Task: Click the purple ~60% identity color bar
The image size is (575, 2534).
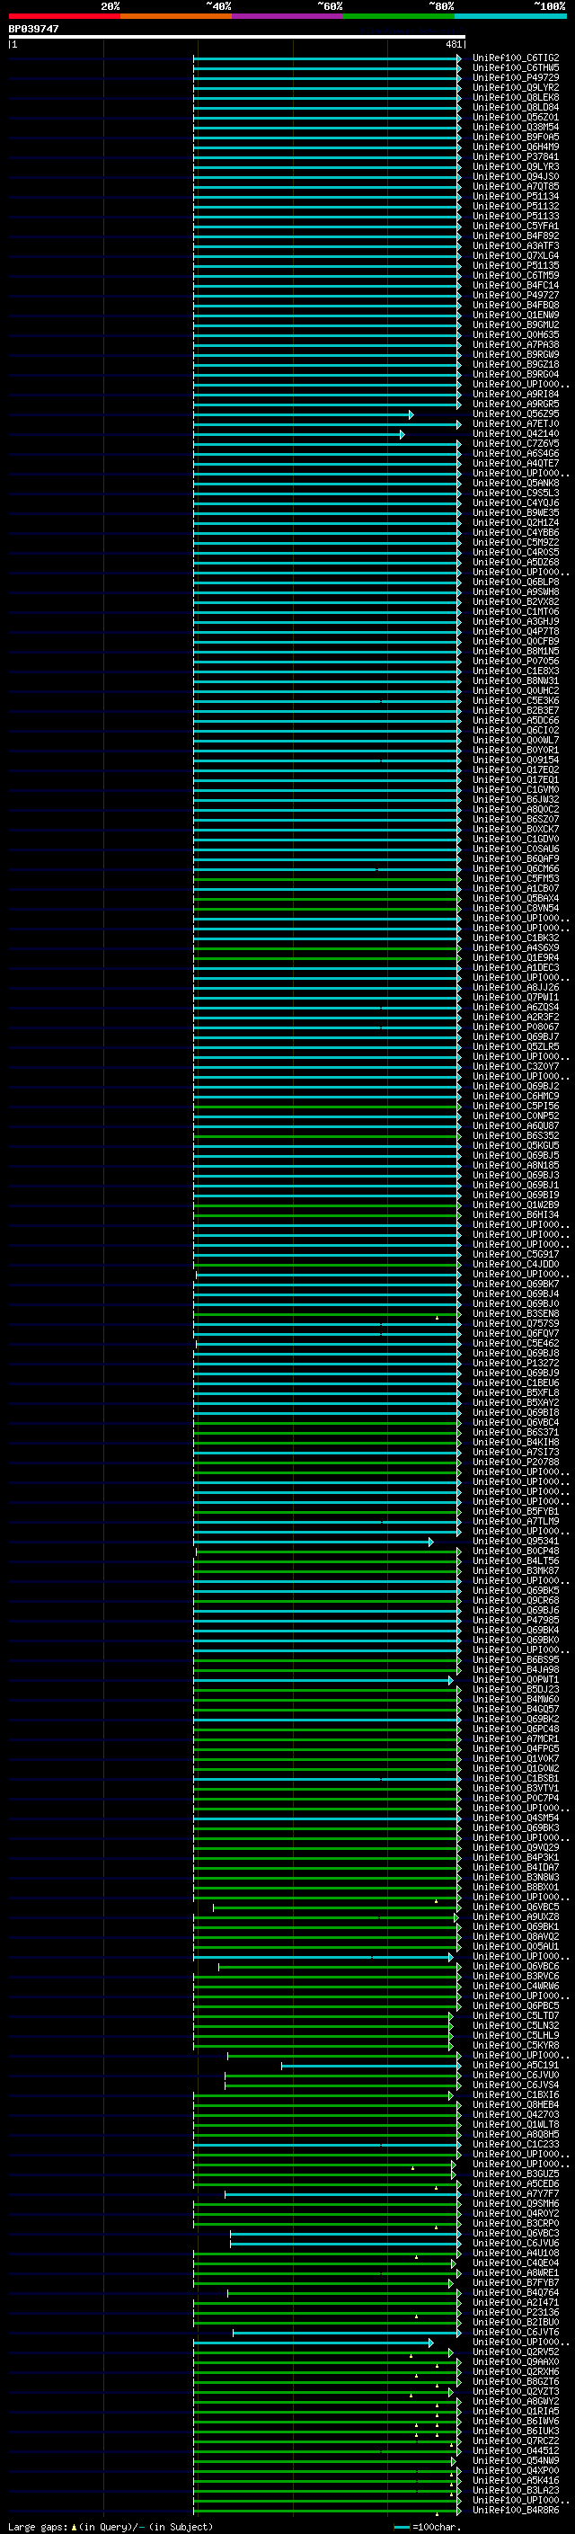Action: pyautogui.click(x=288, y=16)
